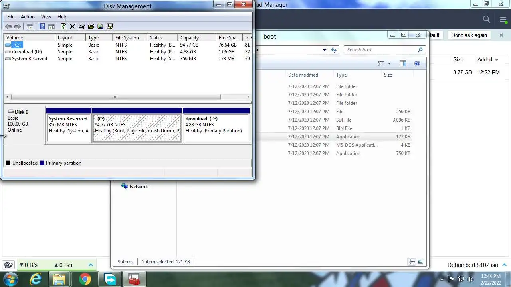Expand the view options dropdown arrow in Explorer

[389, 63]
